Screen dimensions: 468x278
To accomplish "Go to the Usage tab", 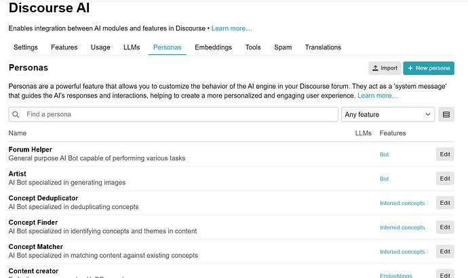I will [x=100, y=47].
